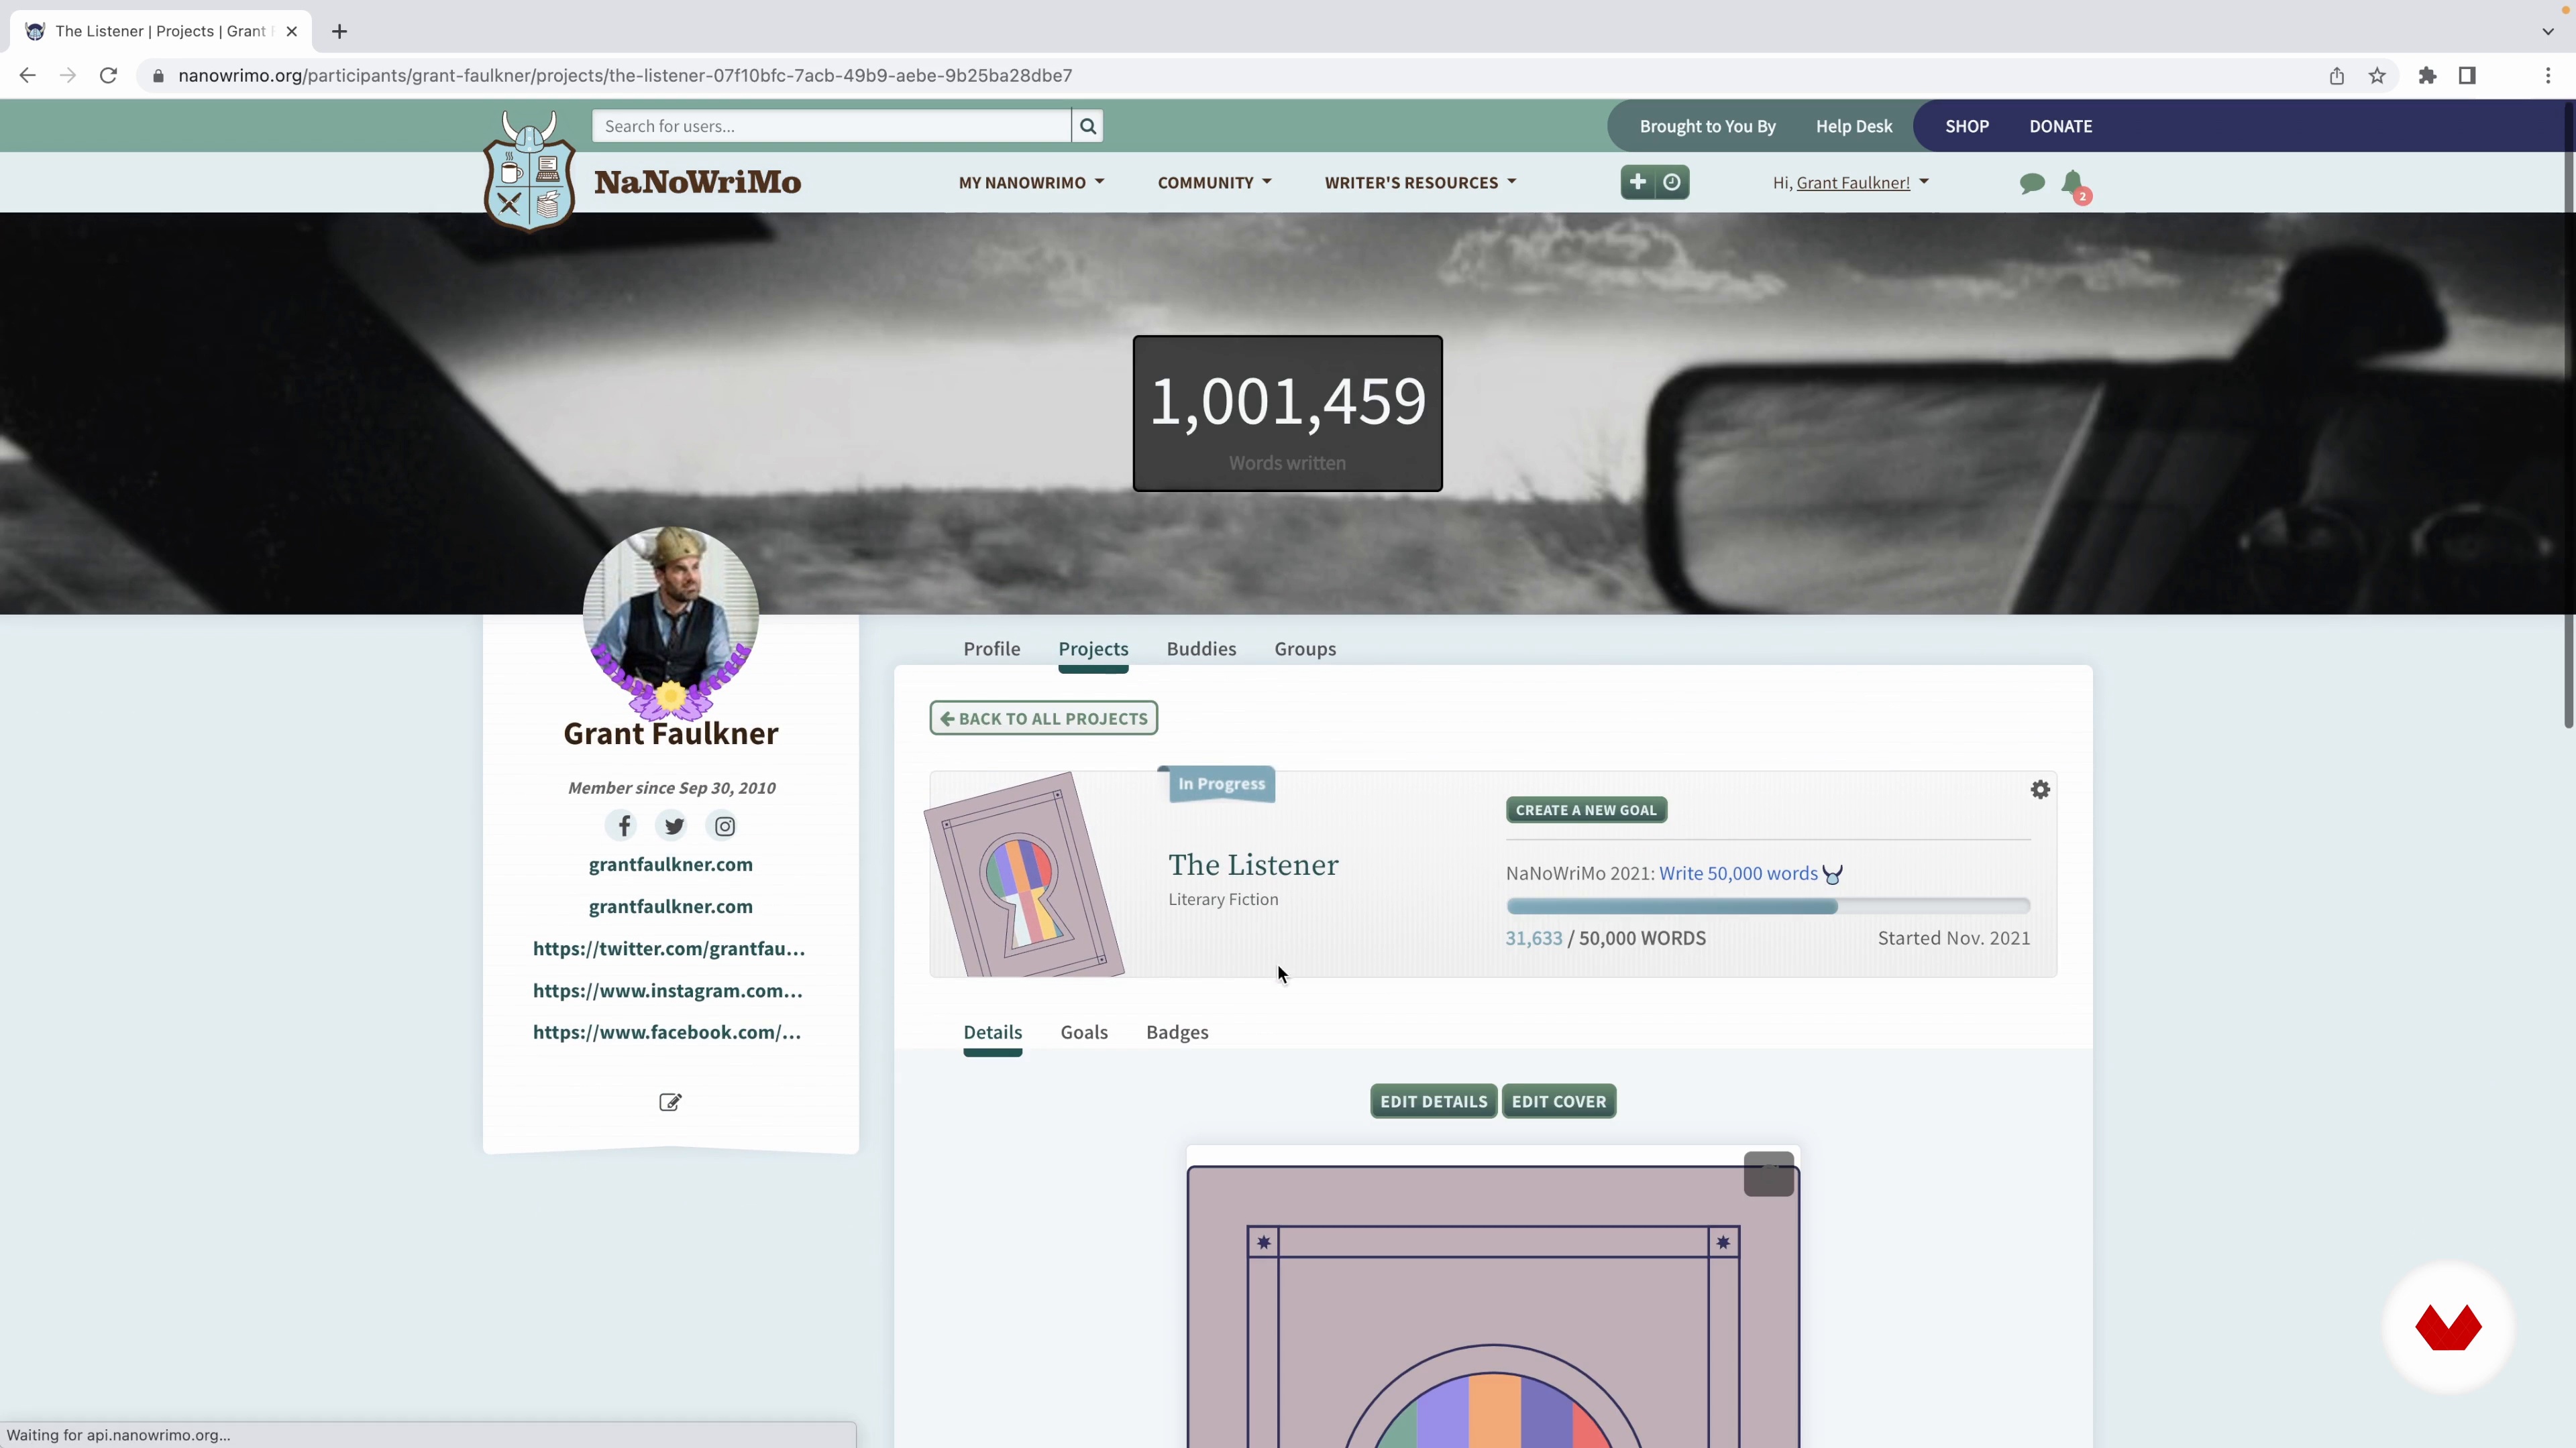Open the instagram.com profile link

(667, 990)
